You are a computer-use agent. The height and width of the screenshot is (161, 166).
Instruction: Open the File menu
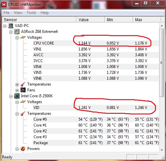click(6, 13)
